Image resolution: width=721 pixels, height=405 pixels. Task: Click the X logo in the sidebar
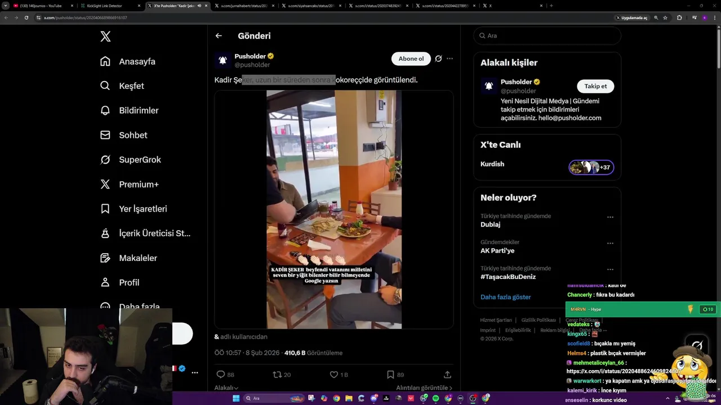(105, 37)
